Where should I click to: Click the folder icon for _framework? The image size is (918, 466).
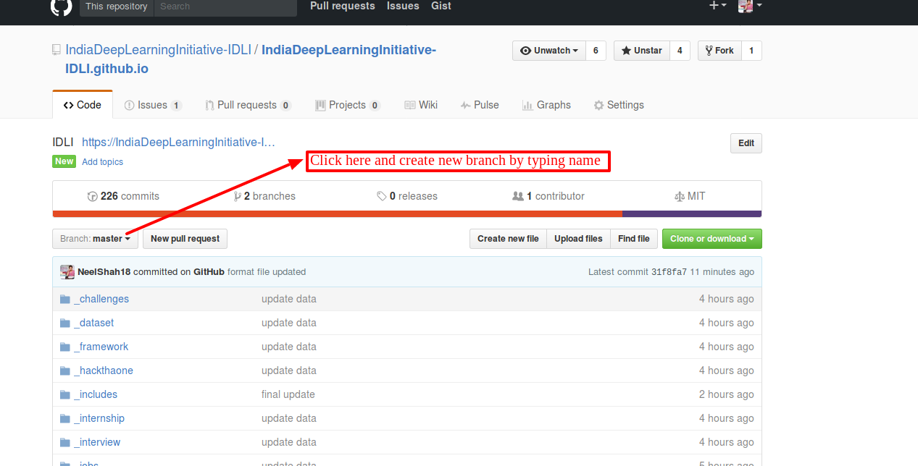coord(65,347)
